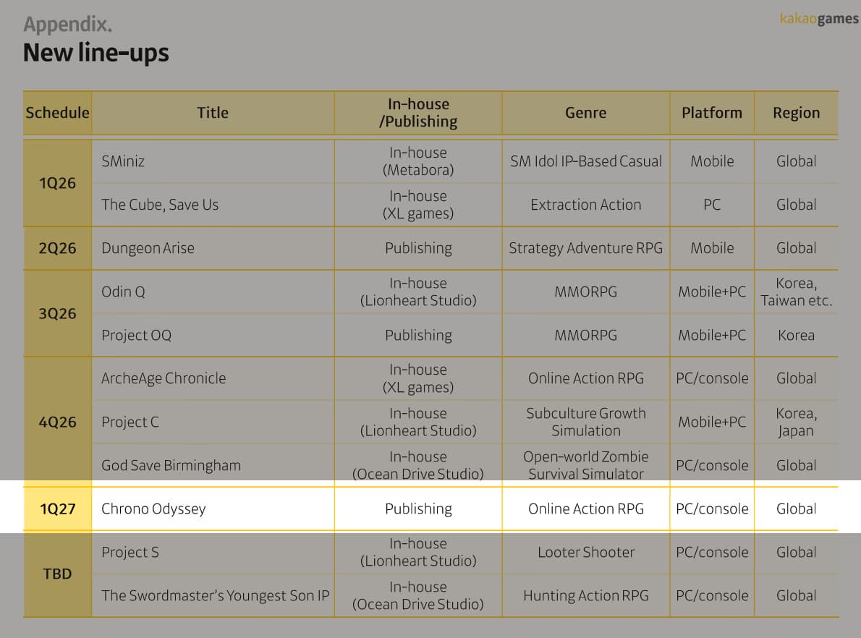This screenshot has width=861, height=638.
Task: Click 'Mobile+PC' platform in Project C row
Action: click(712, 422)
